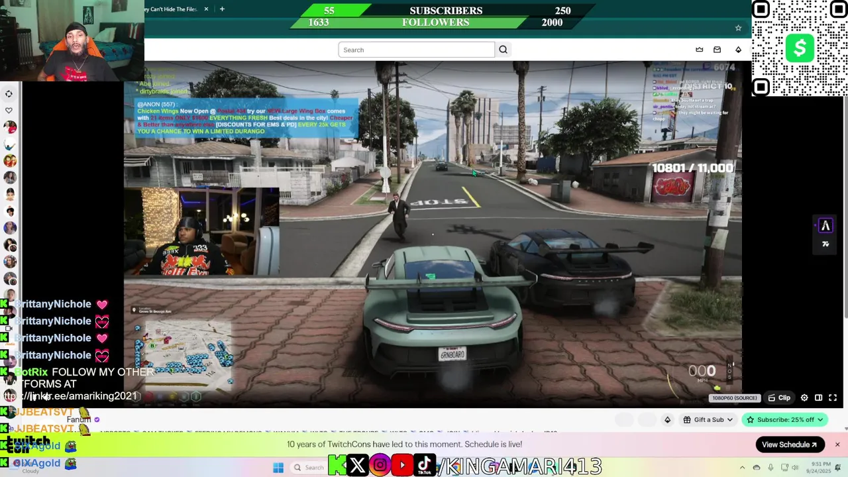This screenshot has width=848, height=477.
Task: Focus the Twitch search field
Action: 416,50
